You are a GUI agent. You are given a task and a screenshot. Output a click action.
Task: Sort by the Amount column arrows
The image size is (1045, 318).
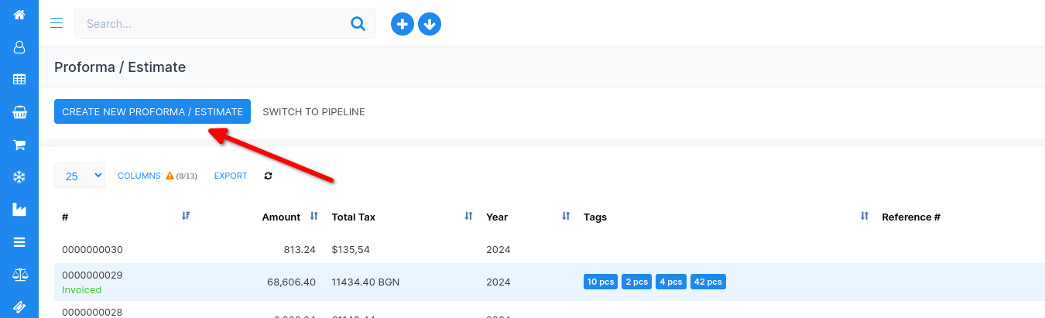coord(313,217)
